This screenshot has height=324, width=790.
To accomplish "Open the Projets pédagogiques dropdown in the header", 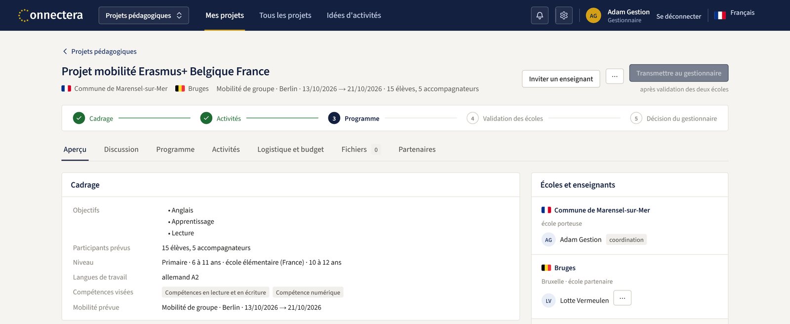I will (x=144, y=15).
